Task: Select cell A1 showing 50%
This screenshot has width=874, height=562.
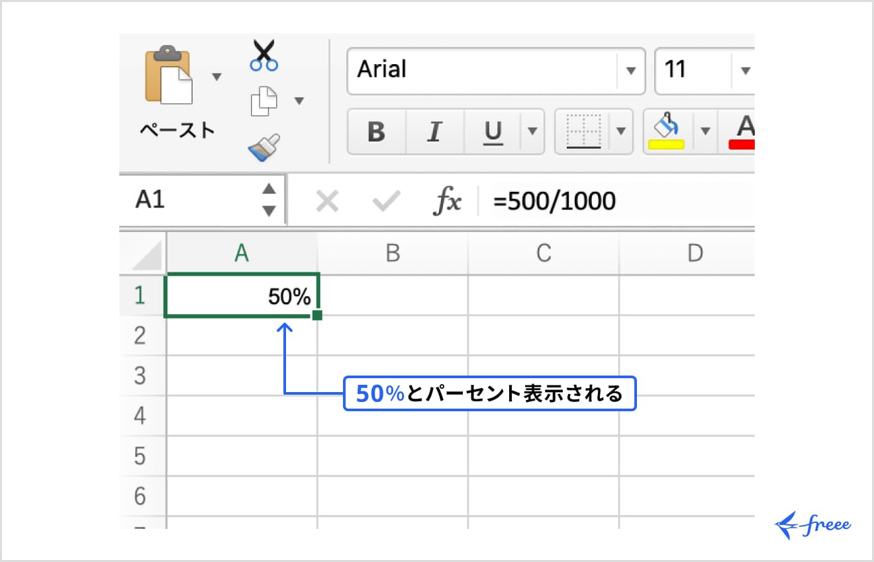Action: click(241, 296)
